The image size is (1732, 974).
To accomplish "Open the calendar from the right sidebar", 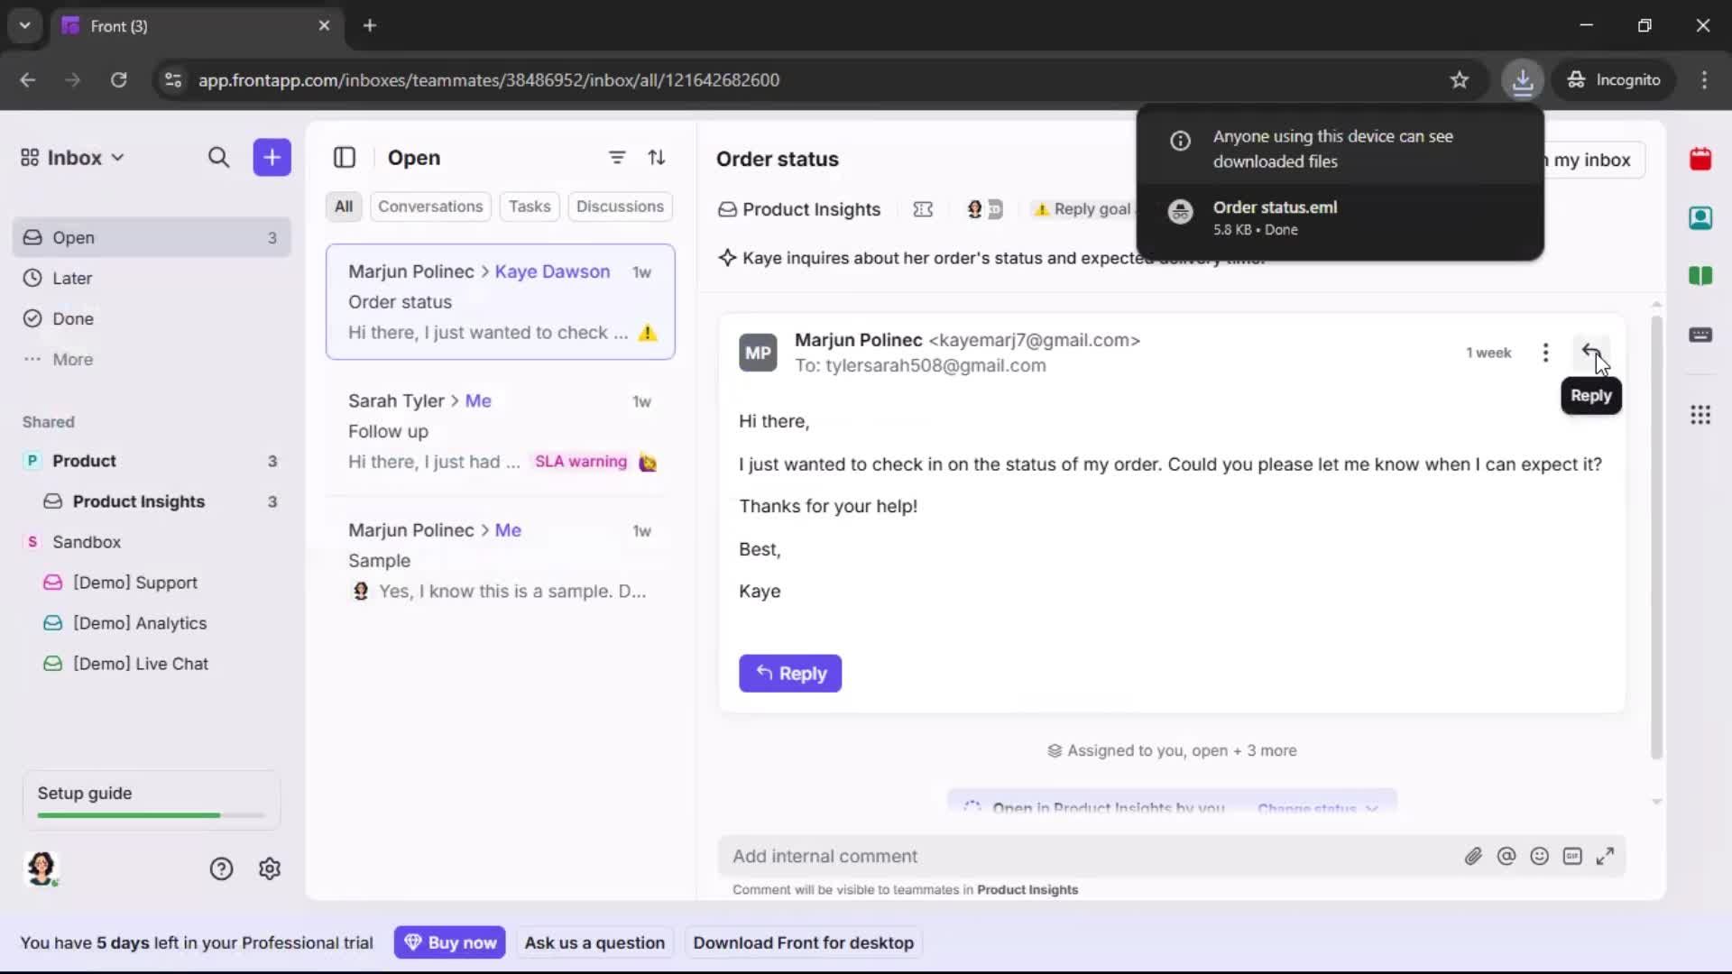I will tap(1701, 159).
